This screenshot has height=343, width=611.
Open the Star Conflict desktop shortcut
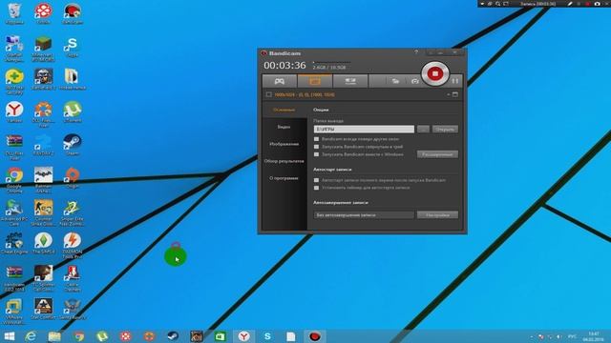pyautogui.click(x=43, y=309)
